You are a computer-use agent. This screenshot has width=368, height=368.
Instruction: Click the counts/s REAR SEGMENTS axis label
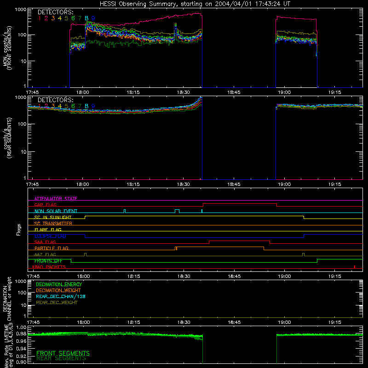(x=7, y=138)
